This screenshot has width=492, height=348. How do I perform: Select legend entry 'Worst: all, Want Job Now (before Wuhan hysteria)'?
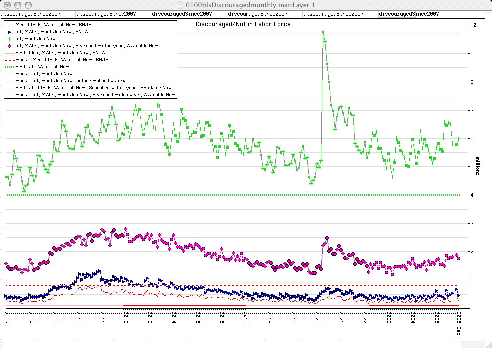(72, 80)
